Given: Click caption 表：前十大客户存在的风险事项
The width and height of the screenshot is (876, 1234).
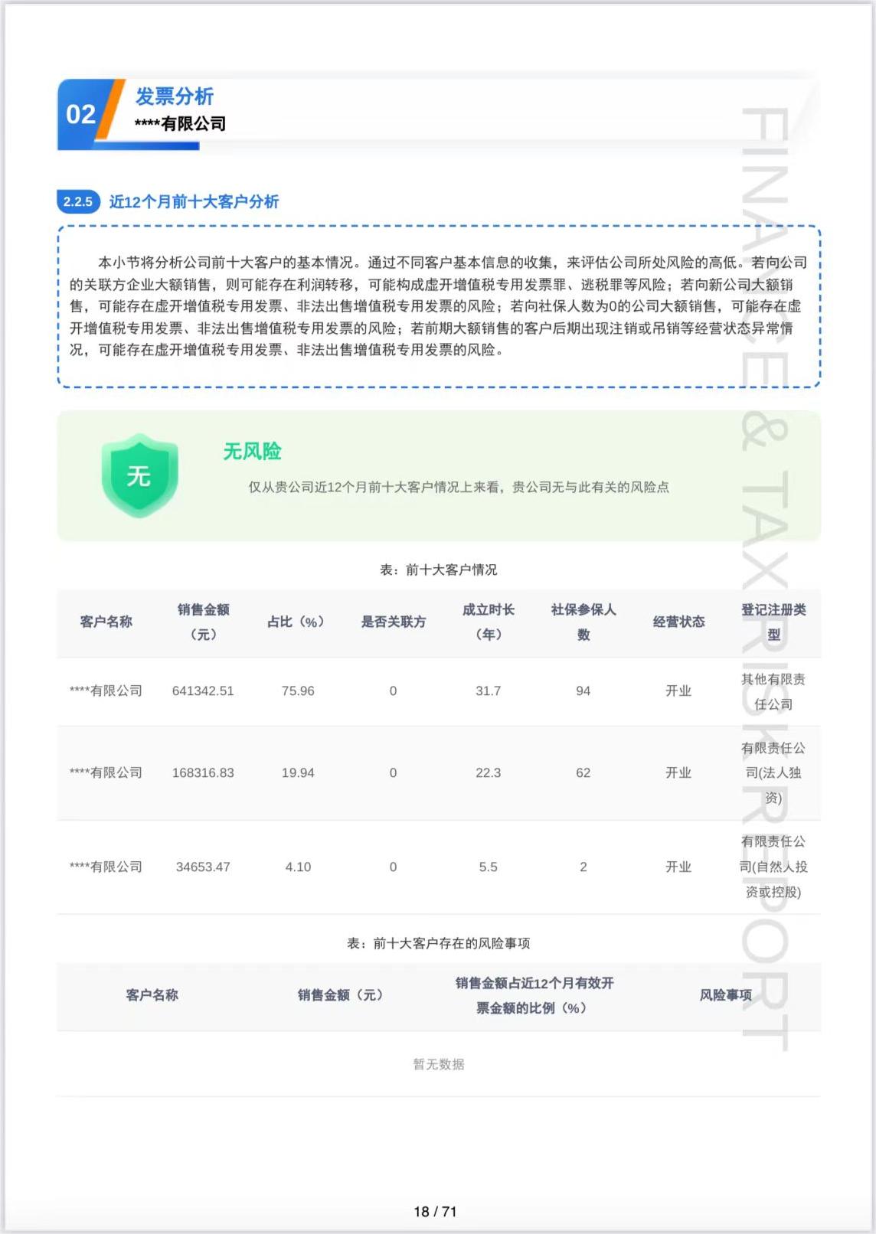Looking at the screenshot, I should click(438, 943).
